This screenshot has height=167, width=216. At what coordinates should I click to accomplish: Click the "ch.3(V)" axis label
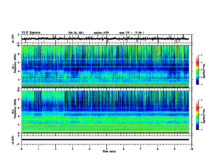pyautogui.click(x=13, y=140)
